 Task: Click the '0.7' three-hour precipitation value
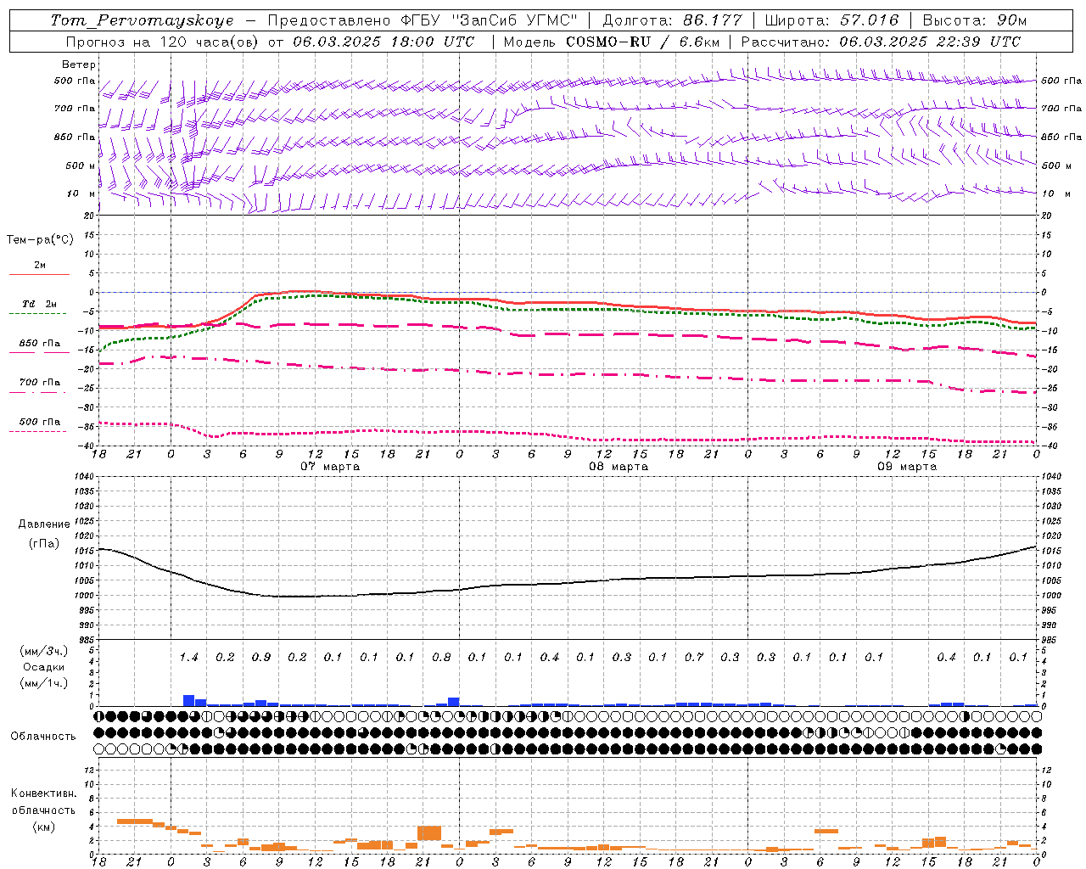tap(694, 658)
